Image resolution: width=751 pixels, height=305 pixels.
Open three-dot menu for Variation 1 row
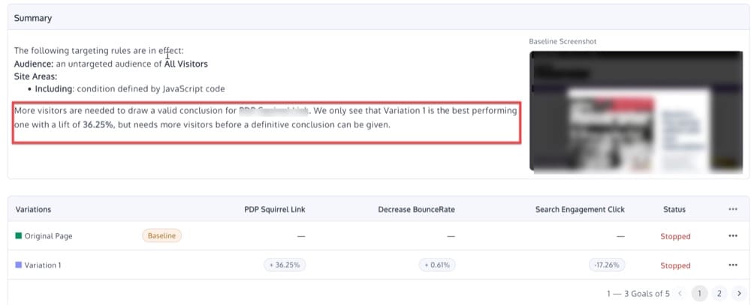pyautogui.click(x=732, y=265)
